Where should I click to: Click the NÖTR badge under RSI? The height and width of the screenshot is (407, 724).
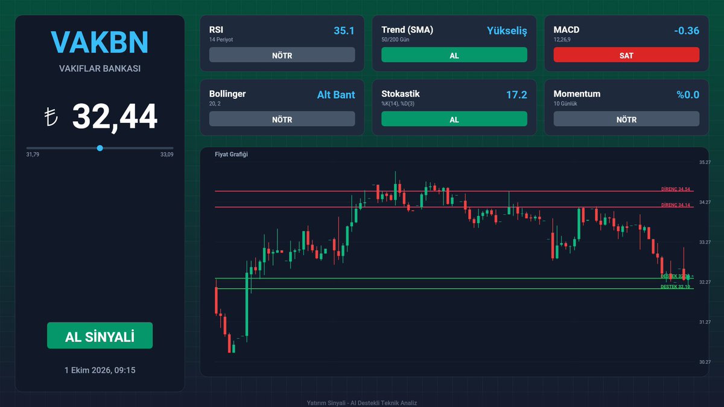pyautogui.click(x=282, y=55)
